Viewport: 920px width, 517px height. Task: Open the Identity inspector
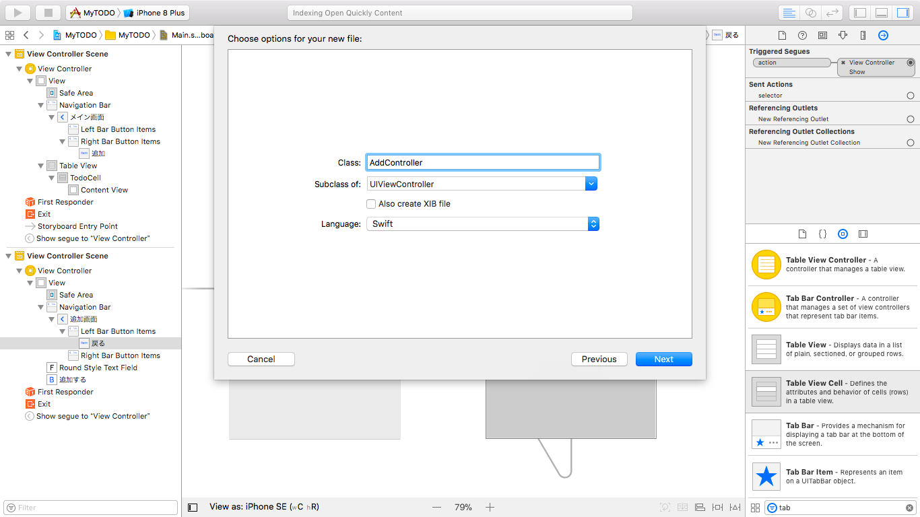coord(823,35)
